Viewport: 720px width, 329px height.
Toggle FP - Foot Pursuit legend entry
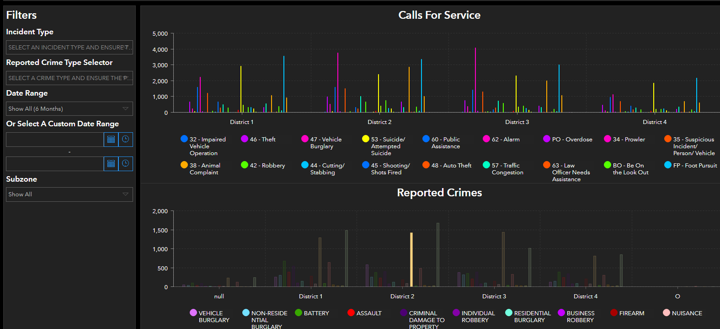click(x=691, y=165)
